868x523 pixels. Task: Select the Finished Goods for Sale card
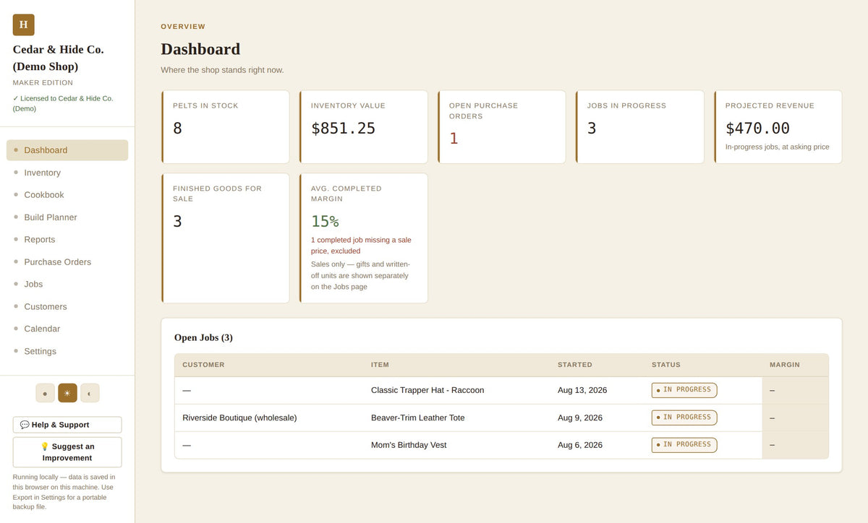[x=226, y=238]
